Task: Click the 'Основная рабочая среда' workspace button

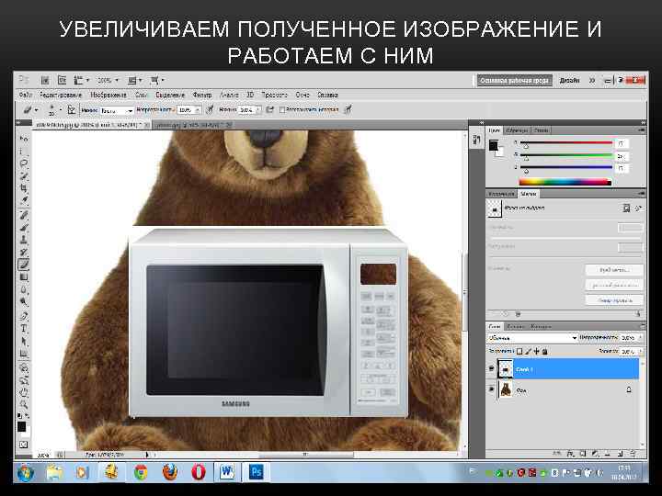Action: click(x=514, y=80)
